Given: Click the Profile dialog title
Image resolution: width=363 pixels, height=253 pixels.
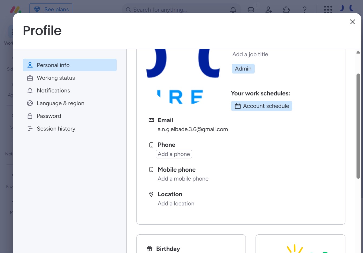Looking at the screenshot, I should point(42,31).
